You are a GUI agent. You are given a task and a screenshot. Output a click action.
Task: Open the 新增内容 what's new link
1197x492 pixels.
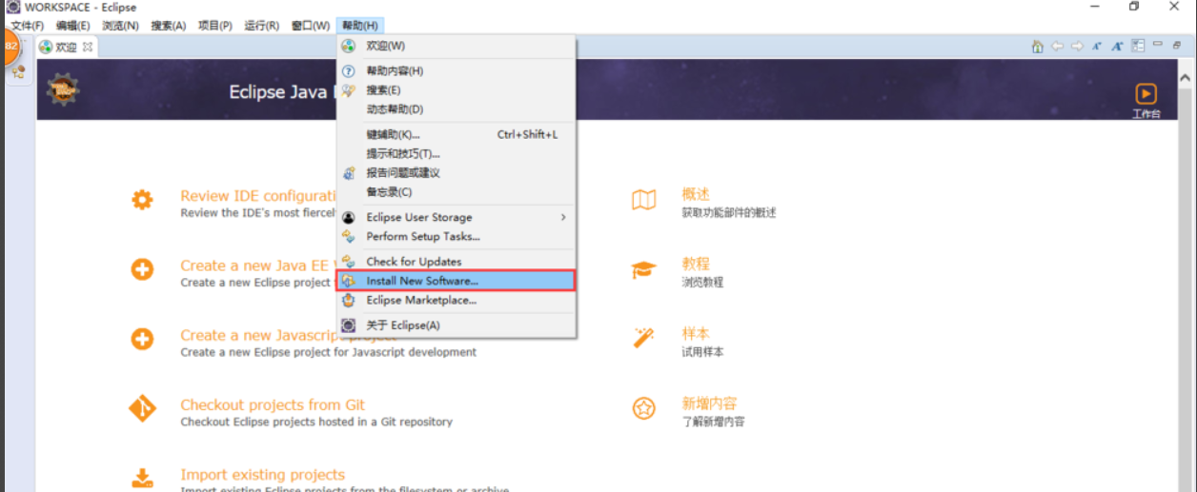[x=710, y=403]
